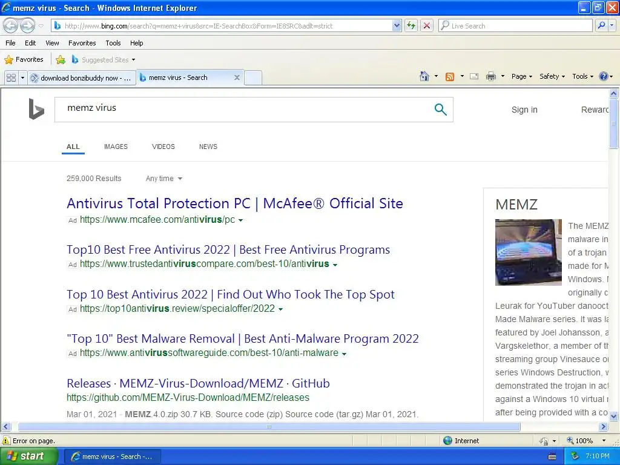The height and width of the screenshot is (465, 620).
Task: Click the Live Search magnifier button
Action: [601, 25]
